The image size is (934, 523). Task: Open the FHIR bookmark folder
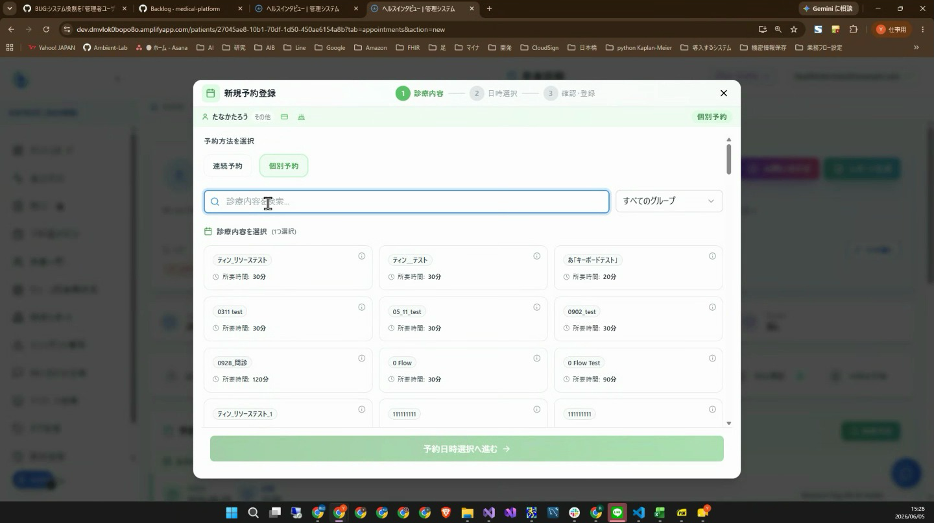click(x=407, y=47)
